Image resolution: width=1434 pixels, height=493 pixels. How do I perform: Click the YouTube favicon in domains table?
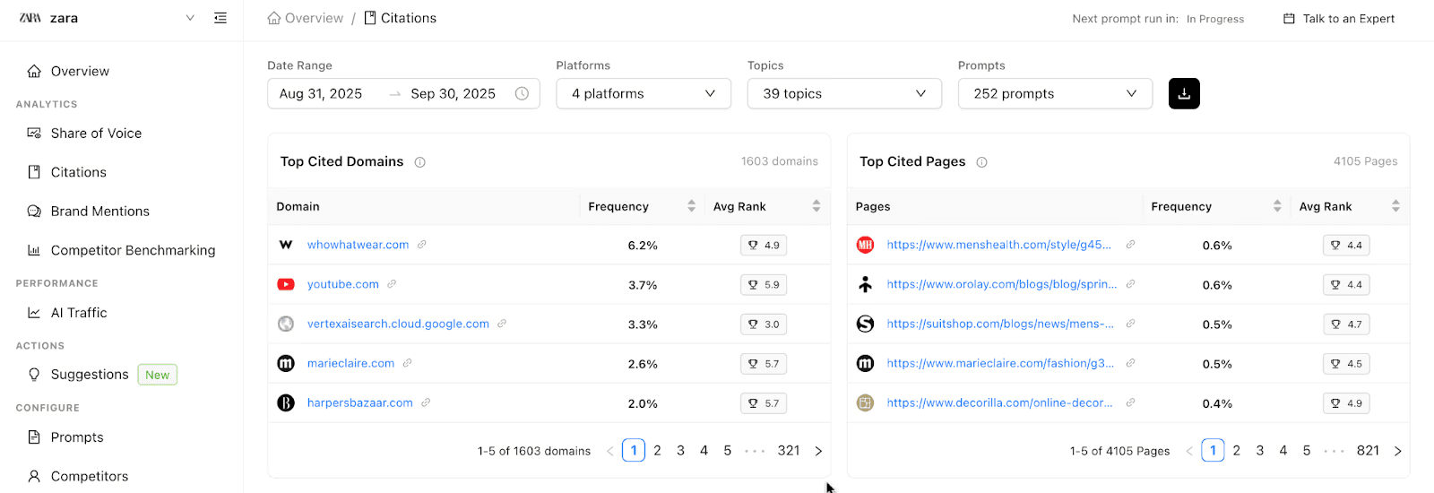point(286,284)
